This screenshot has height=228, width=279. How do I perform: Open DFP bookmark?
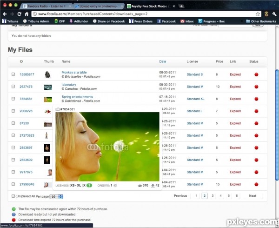click(x=60, y=21)
